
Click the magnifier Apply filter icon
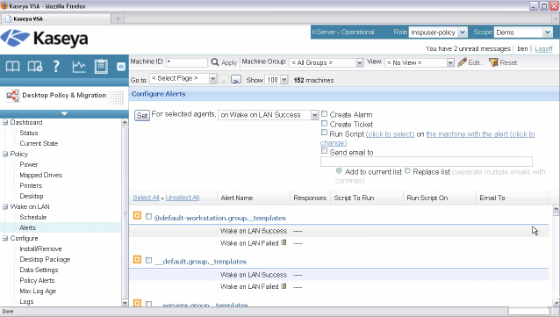click(215, 62)
